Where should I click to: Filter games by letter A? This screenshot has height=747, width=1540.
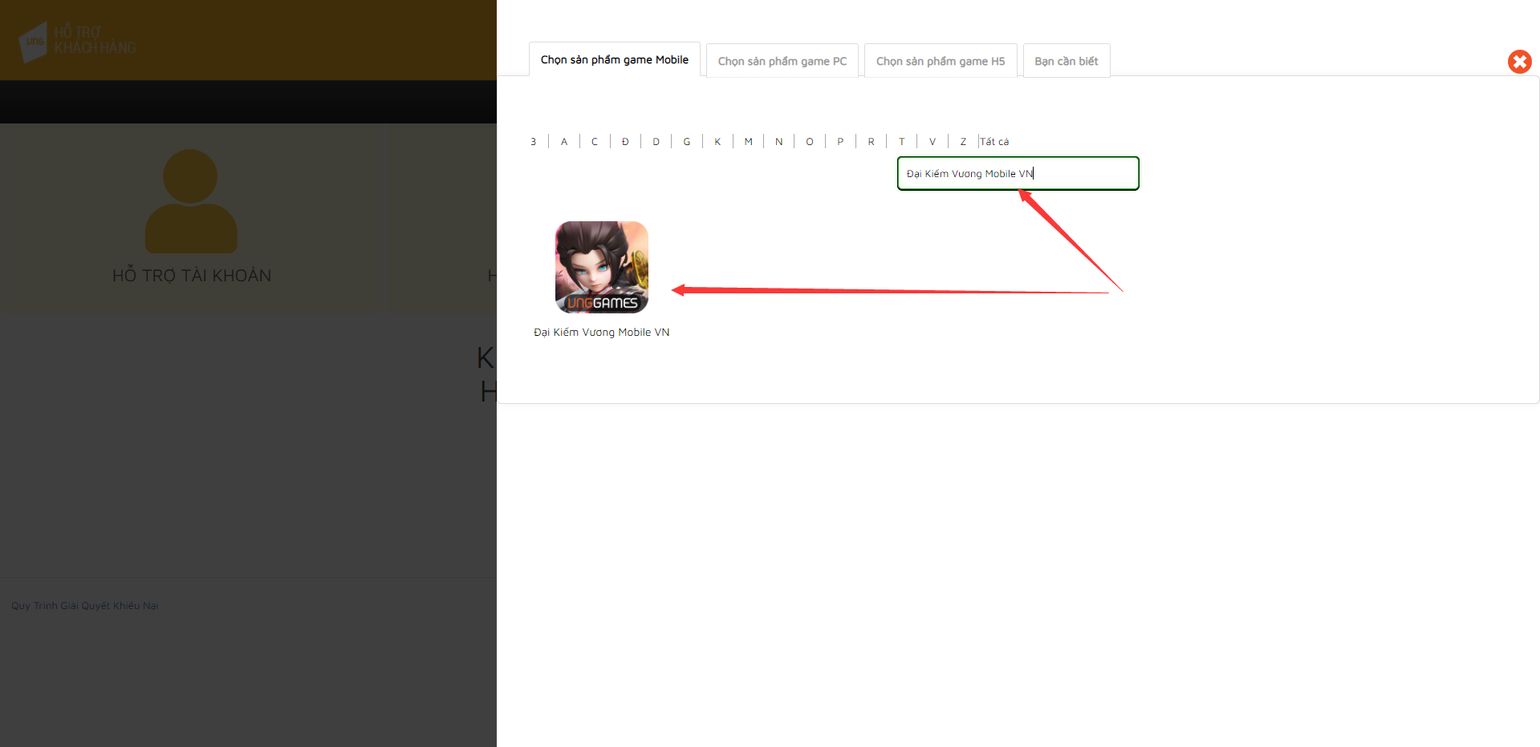tap(564, 142)
